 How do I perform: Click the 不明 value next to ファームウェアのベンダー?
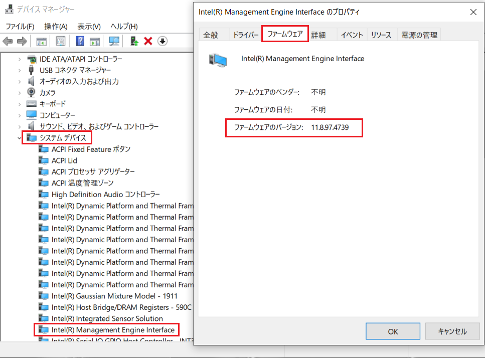(318, 92)
